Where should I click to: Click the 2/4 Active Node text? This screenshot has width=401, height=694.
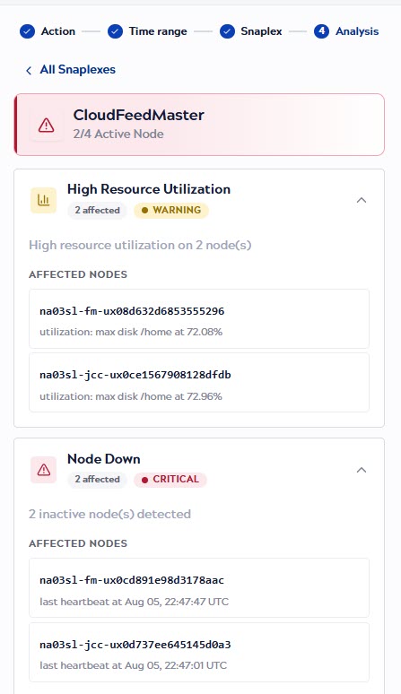pos(118,134)
